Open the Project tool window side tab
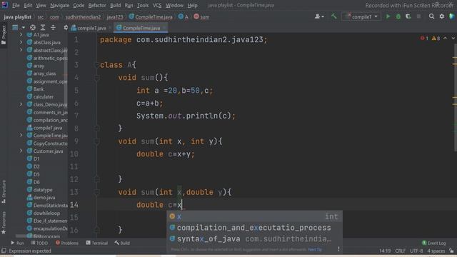The image size is (457, 257). tap(4, 35)
